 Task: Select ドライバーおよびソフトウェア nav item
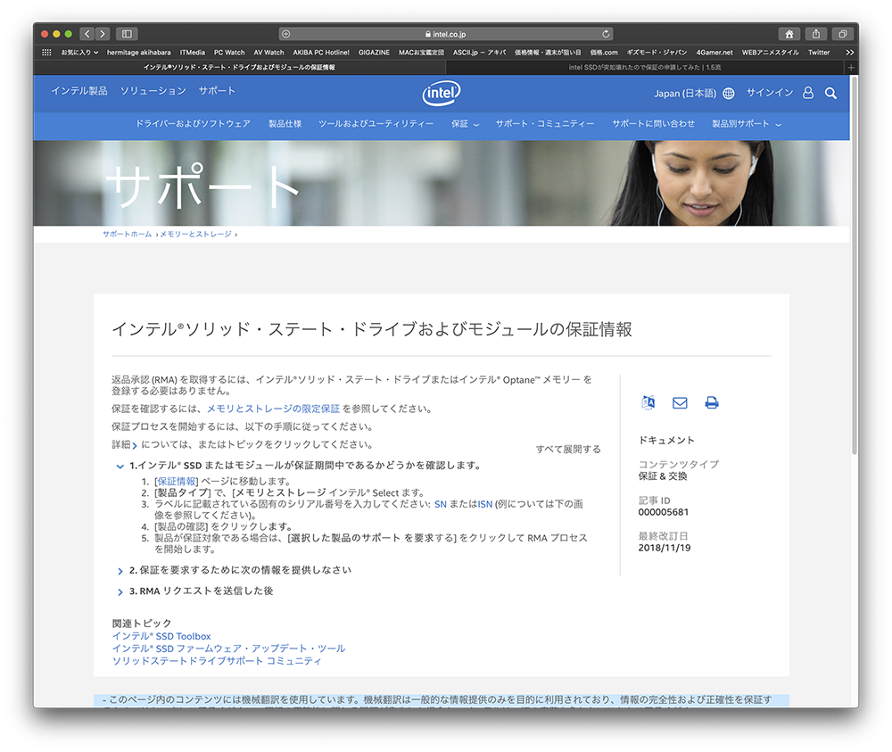click(193, 124)
